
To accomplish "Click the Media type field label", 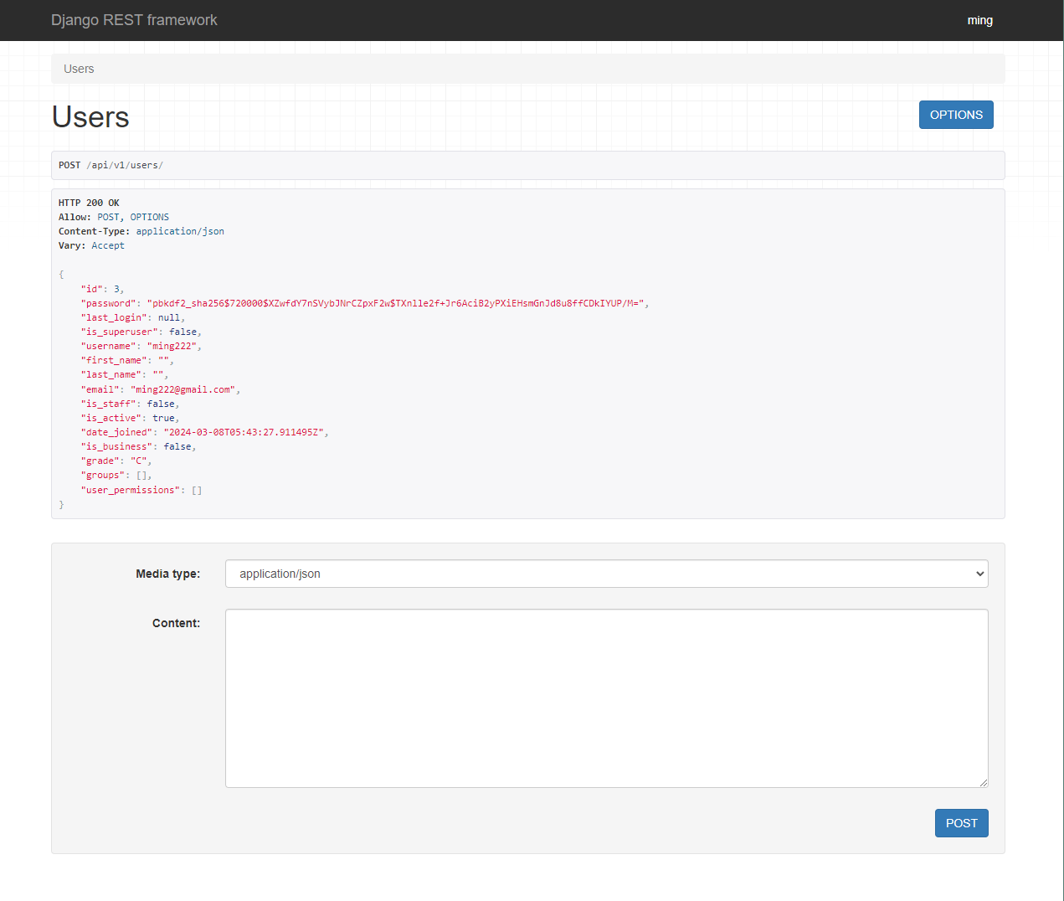I will pyautogui.click(x=167, y=574).
